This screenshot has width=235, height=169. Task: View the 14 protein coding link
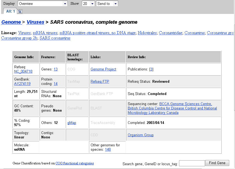tap(56, 84)
